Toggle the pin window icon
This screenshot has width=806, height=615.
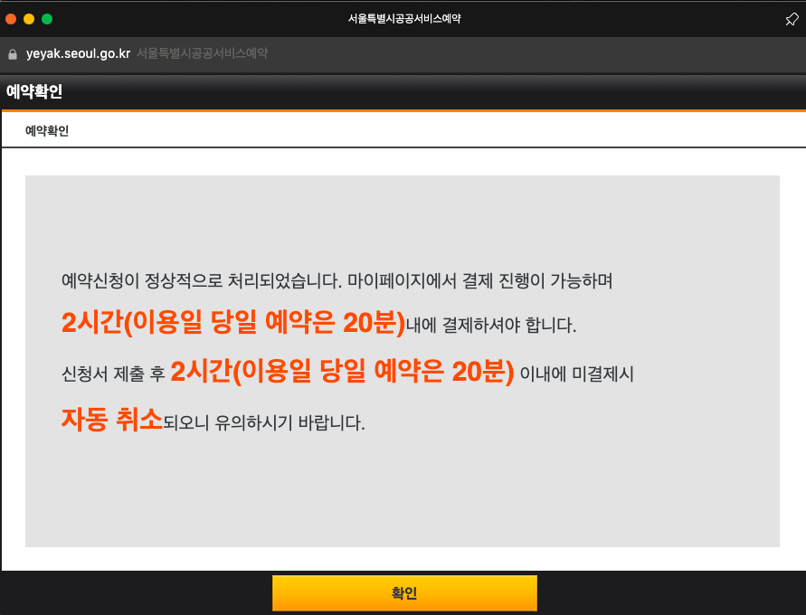(792, 19)
